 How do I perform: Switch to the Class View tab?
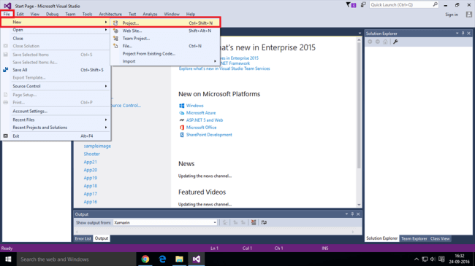[440, 238]
